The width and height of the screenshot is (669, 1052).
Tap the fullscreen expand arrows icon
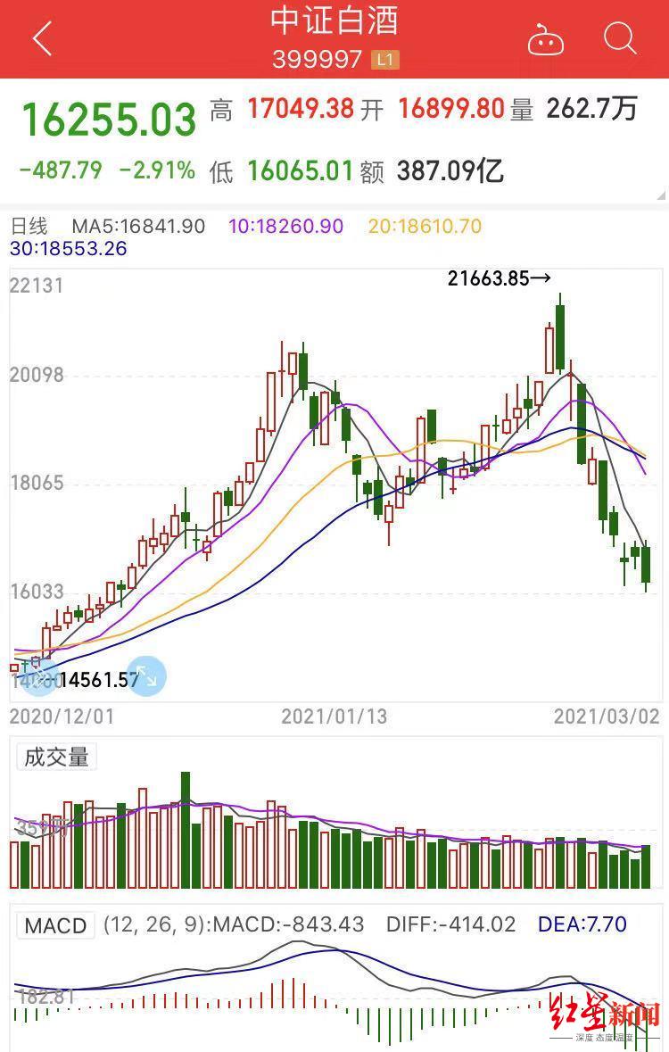click(x=146, y=676)
